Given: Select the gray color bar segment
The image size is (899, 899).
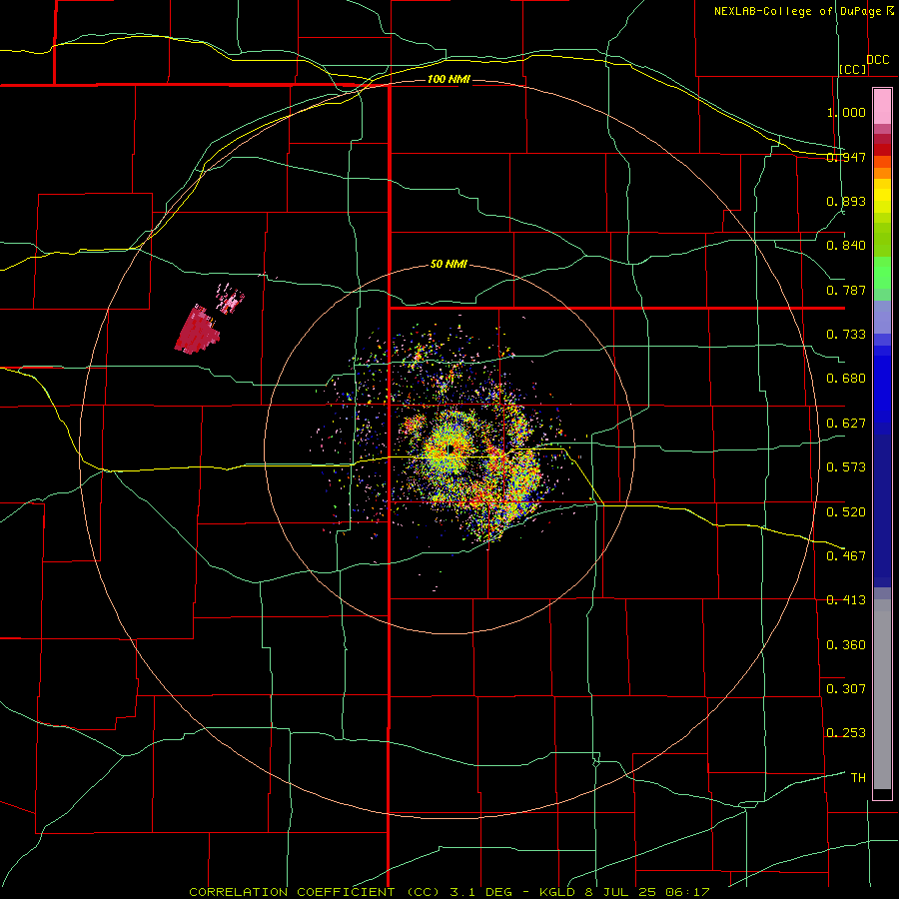Looking at the screenshot, I should [x=882, y=694].
